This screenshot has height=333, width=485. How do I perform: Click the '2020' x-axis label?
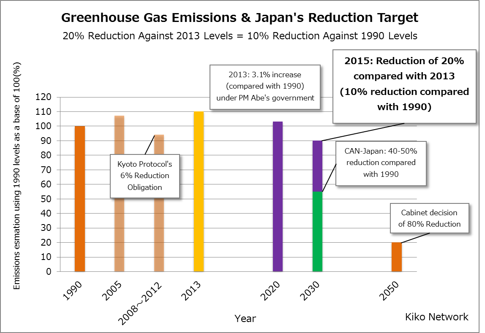coord(270,290)
